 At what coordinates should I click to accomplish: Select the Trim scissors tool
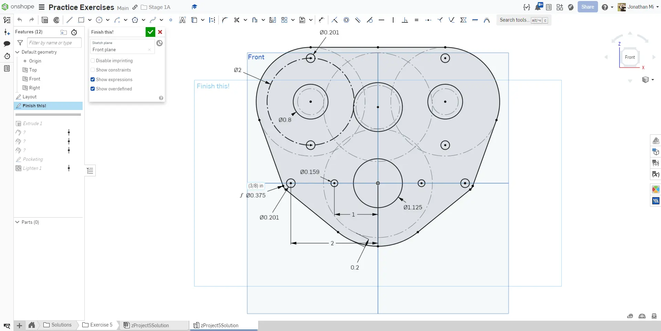click(237, 20)
